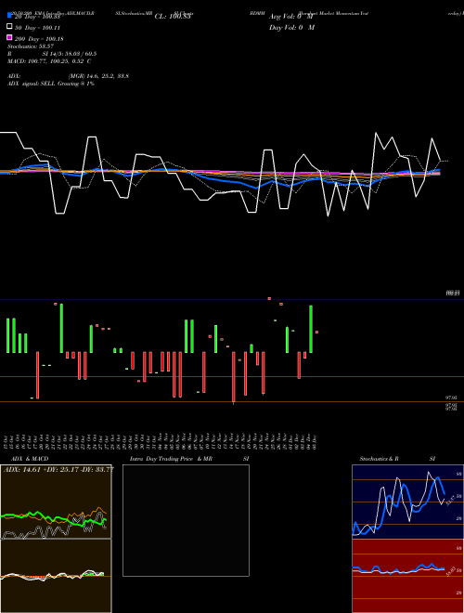Open the ADX & MACD panel title

[x=30, y=459]
